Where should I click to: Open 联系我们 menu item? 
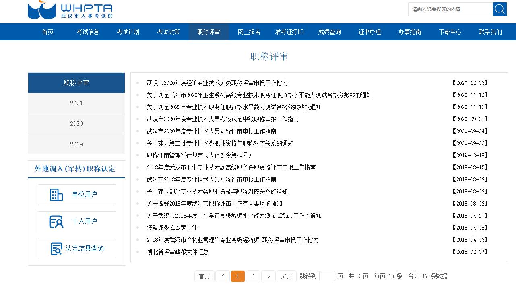[x=491, y=32]
